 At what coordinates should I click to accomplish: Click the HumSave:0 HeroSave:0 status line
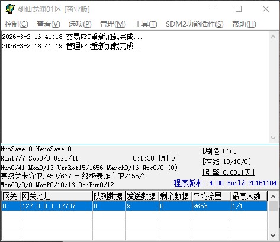click(x=36, y=149)
